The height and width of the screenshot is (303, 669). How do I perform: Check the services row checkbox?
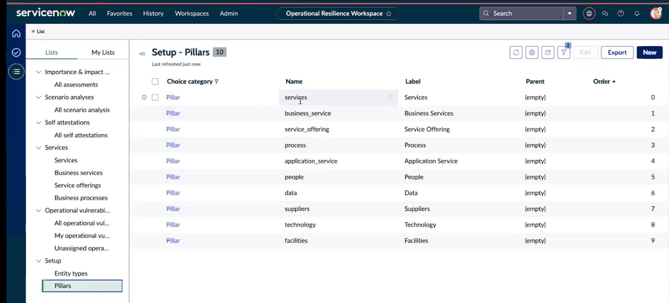pos(155,97)
